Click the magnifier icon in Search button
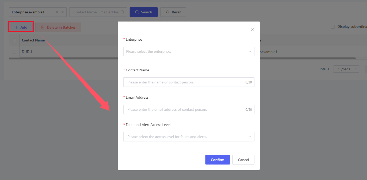This screenshot has height=180, width=367. click(137, 12)
